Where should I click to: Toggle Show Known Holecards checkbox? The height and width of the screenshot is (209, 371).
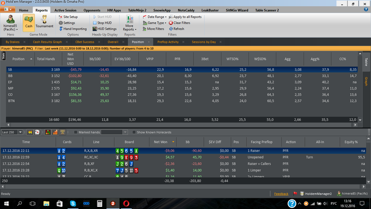coord(134,132)
